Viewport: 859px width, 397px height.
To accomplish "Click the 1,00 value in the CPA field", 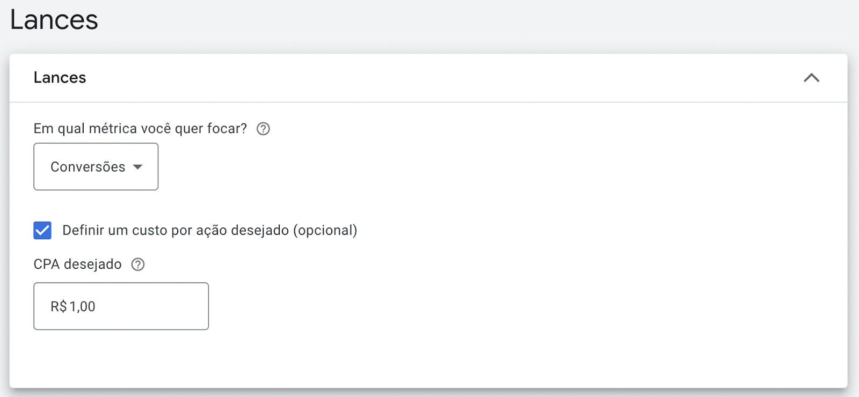I will [82, 306].
